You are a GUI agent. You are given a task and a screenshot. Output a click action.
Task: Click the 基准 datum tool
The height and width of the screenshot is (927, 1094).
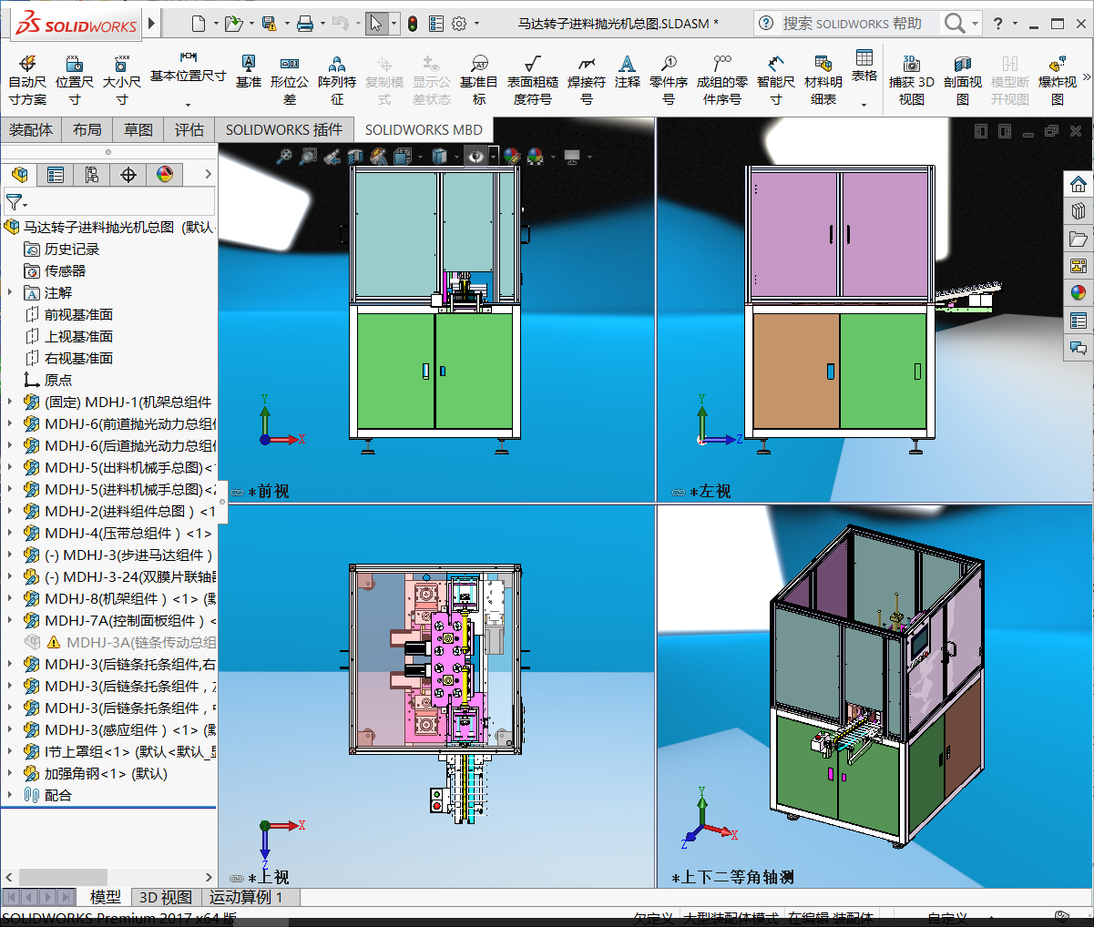248,71
